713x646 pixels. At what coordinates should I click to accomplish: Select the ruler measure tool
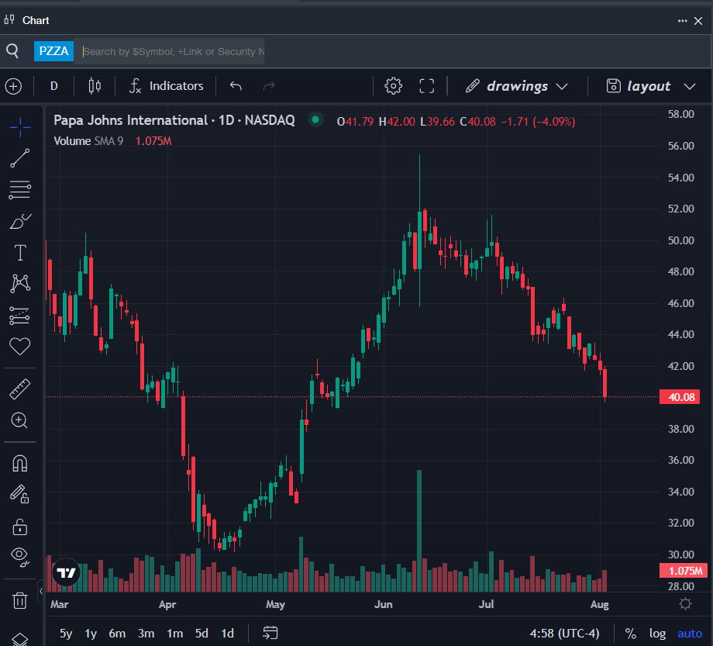(x=20, y=389)
